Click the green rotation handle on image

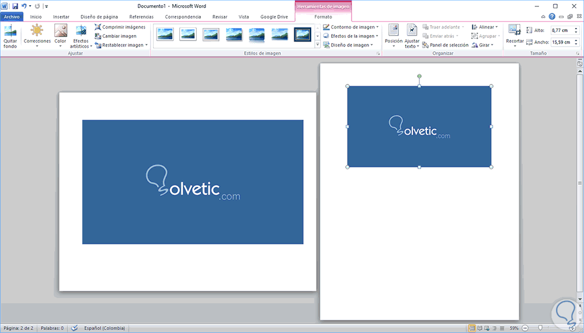pos(419,76)
